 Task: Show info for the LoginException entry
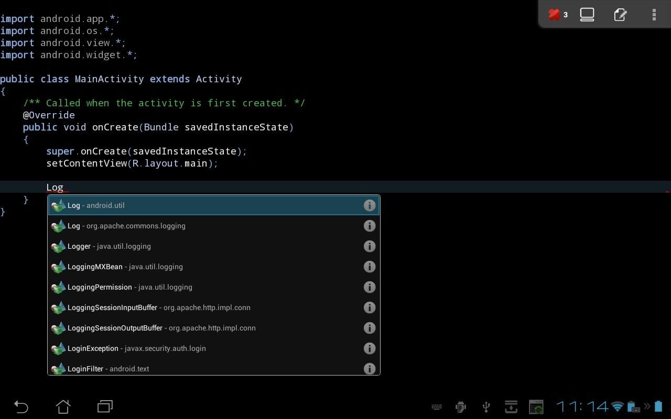[370, 348]
